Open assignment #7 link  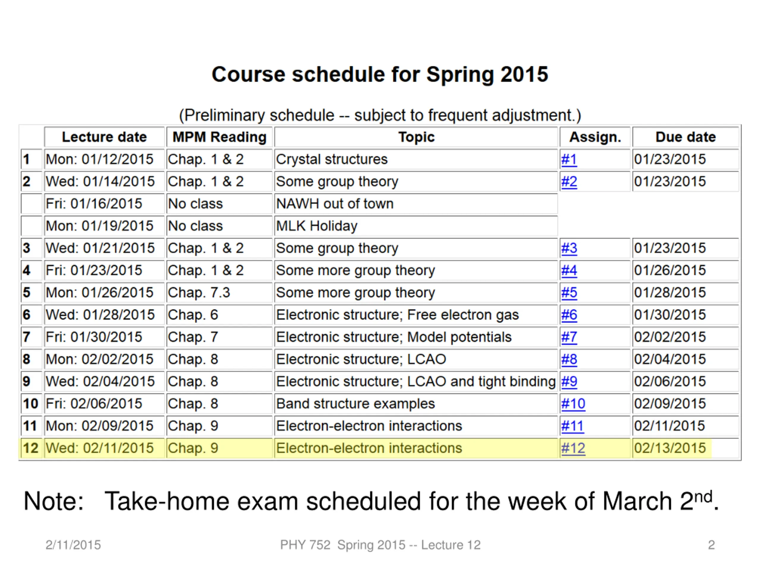click(x=569, y=337)
